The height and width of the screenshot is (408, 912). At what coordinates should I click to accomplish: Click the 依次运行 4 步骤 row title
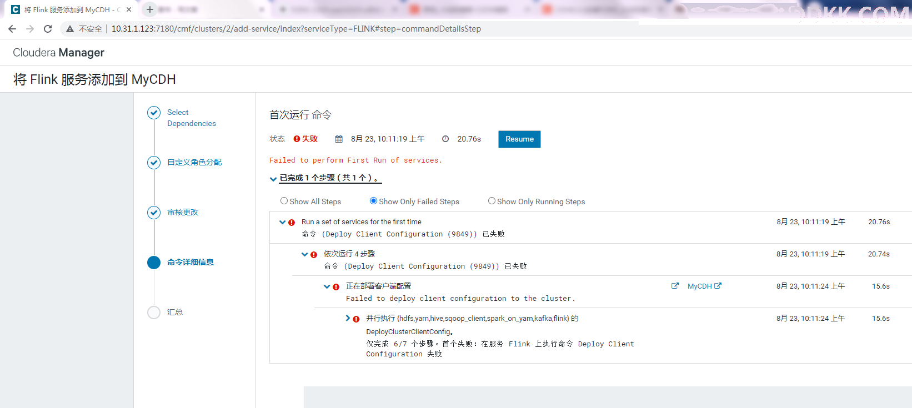349,254
